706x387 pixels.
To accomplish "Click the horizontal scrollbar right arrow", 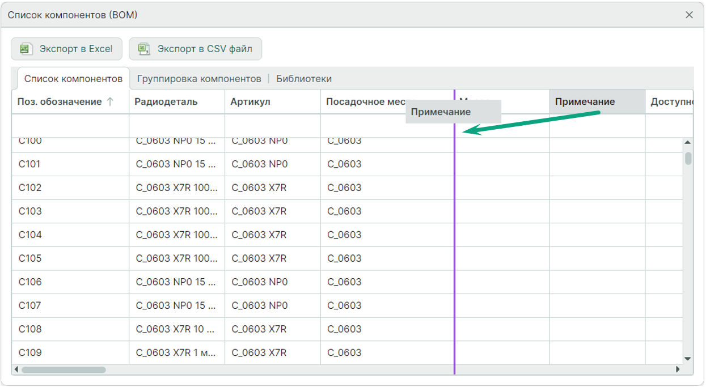I will coord(678,369).
